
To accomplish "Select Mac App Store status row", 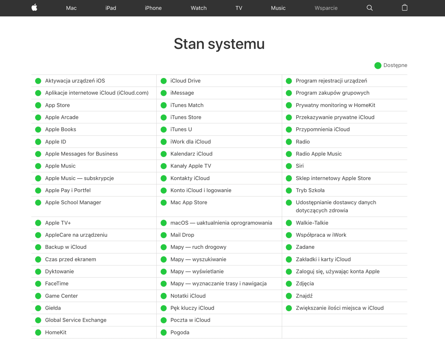I will point(189,203).
